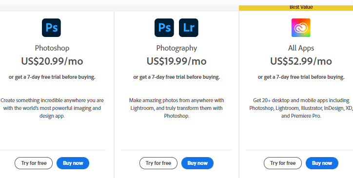Screen dimensions: 353x178
Task: Click the 7-day free trial text under Photography
Action: tap(176, 77)
